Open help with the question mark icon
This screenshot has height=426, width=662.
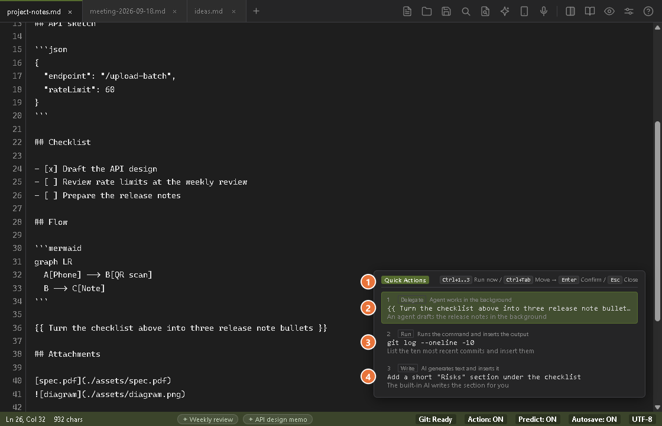pyautogui.click(x=648, y=11)
